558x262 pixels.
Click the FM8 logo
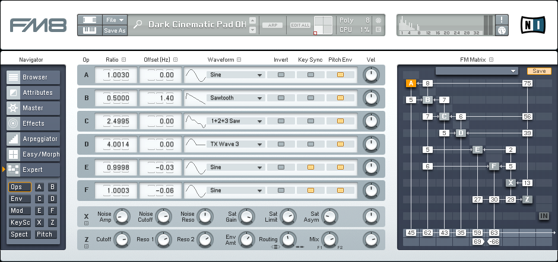pos(38,25)
